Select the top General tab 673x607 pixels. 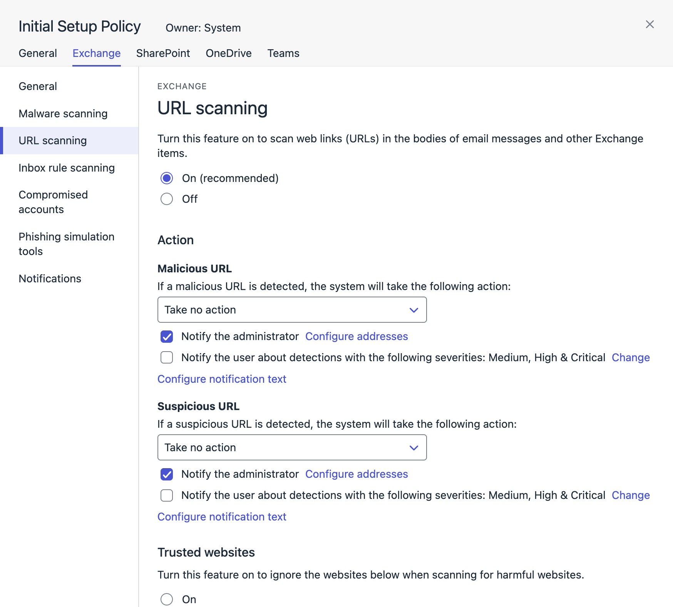coord(38,53)
